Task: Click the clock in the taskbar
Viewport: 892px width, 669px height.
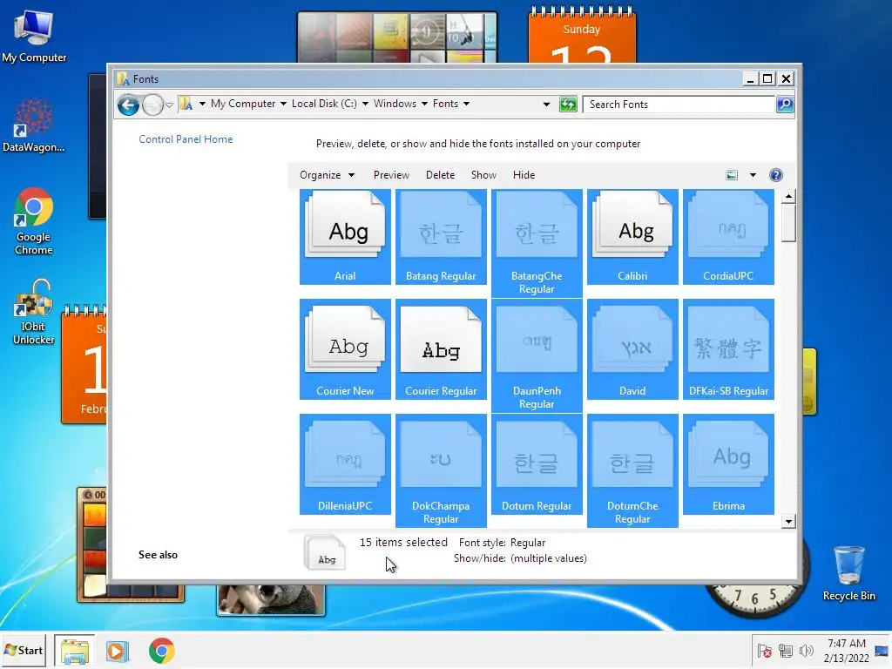Action: pyautogui.click(x=847, y=651)
